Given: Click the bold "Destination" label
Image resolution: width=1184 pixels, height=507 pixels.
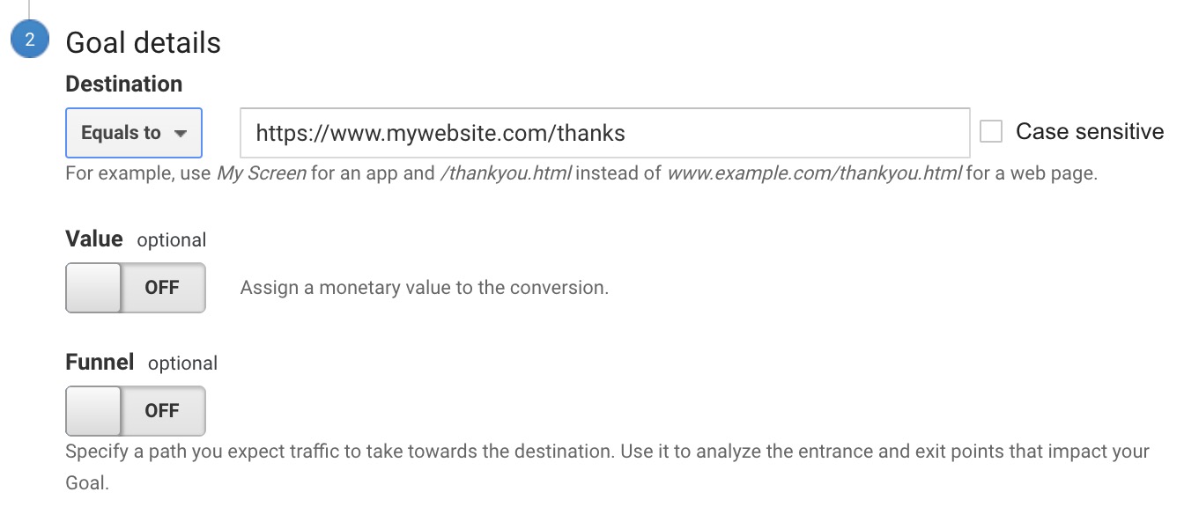Looking at the screenshot, I should (x=123, y=84).
